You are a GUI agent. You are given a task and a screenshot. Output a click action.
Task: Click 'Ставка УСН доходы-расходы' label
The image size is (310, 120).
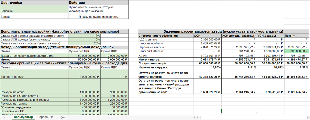(34, 36)
